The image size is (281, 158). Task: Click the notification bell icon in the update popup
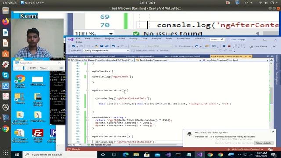[189, 133]
